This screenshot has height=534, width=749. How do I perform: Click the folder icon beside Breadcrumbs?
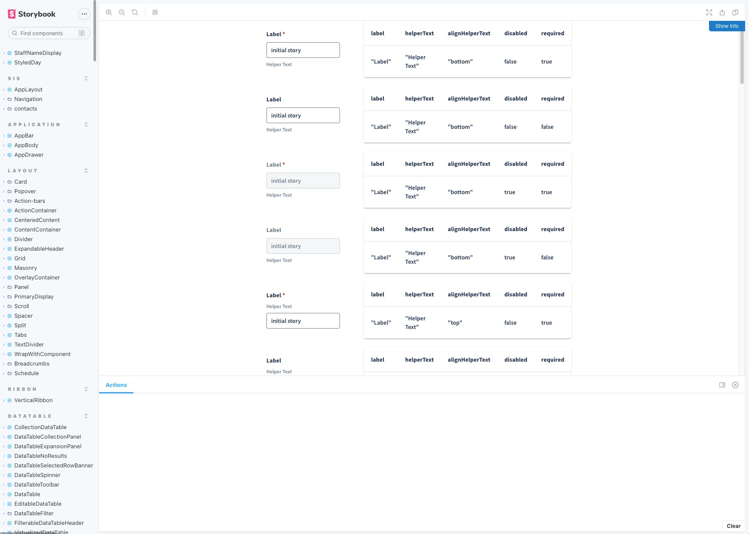[x=10, y=364]
